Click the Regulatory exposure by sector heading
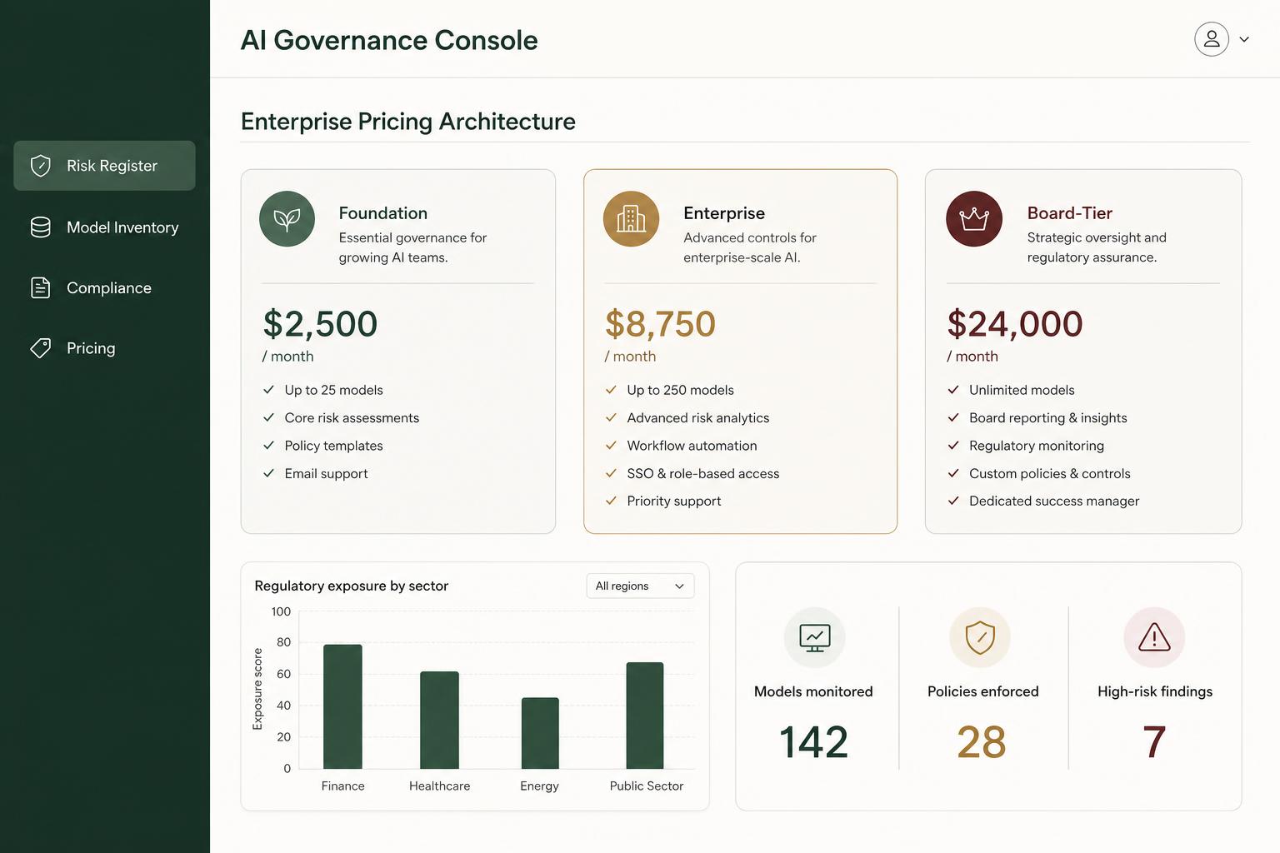The image size is (1280, 853). (x=351, y=586)
